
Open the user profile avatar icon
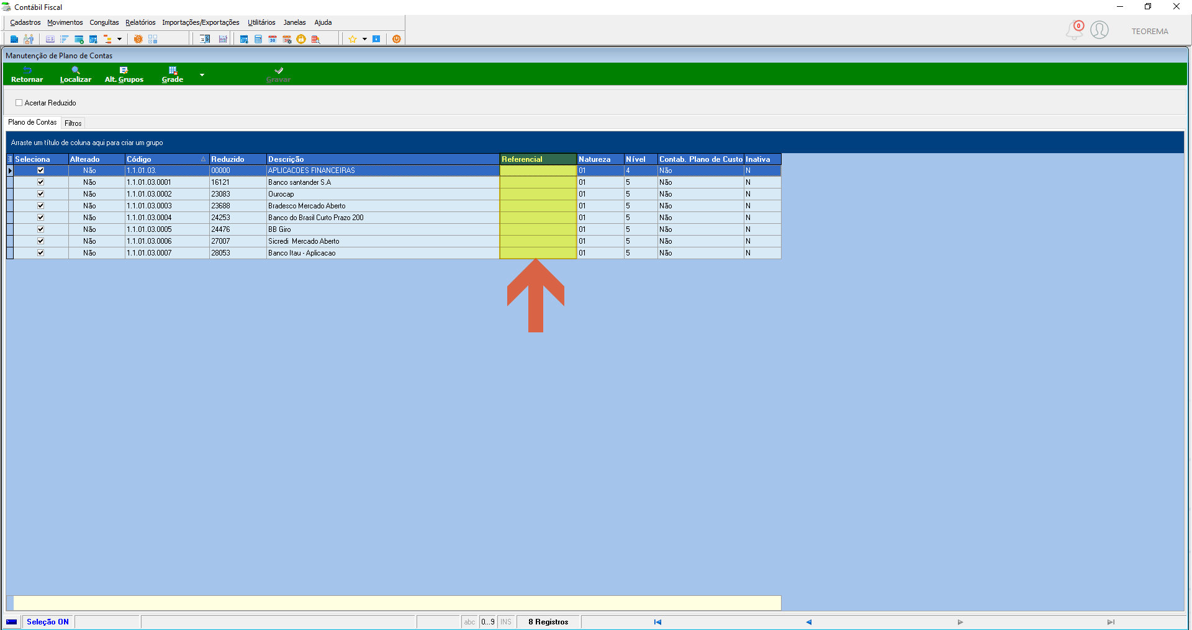[1099, 30]
